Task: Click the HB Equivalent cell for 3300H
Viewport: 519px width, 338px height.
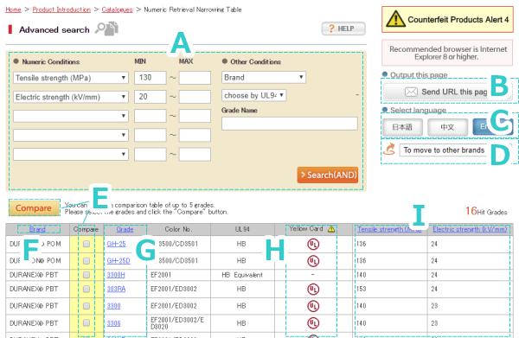Action: coord(242,275)
